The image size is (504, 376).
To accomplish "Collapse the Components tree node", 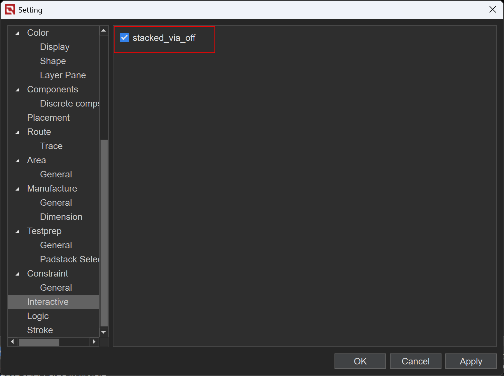I will 18,89.
